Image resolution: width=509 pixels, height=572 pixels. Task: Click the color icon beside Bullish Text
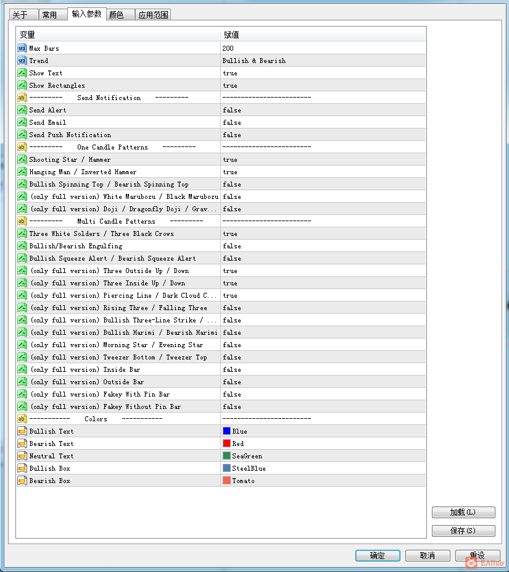coord(22,431)
